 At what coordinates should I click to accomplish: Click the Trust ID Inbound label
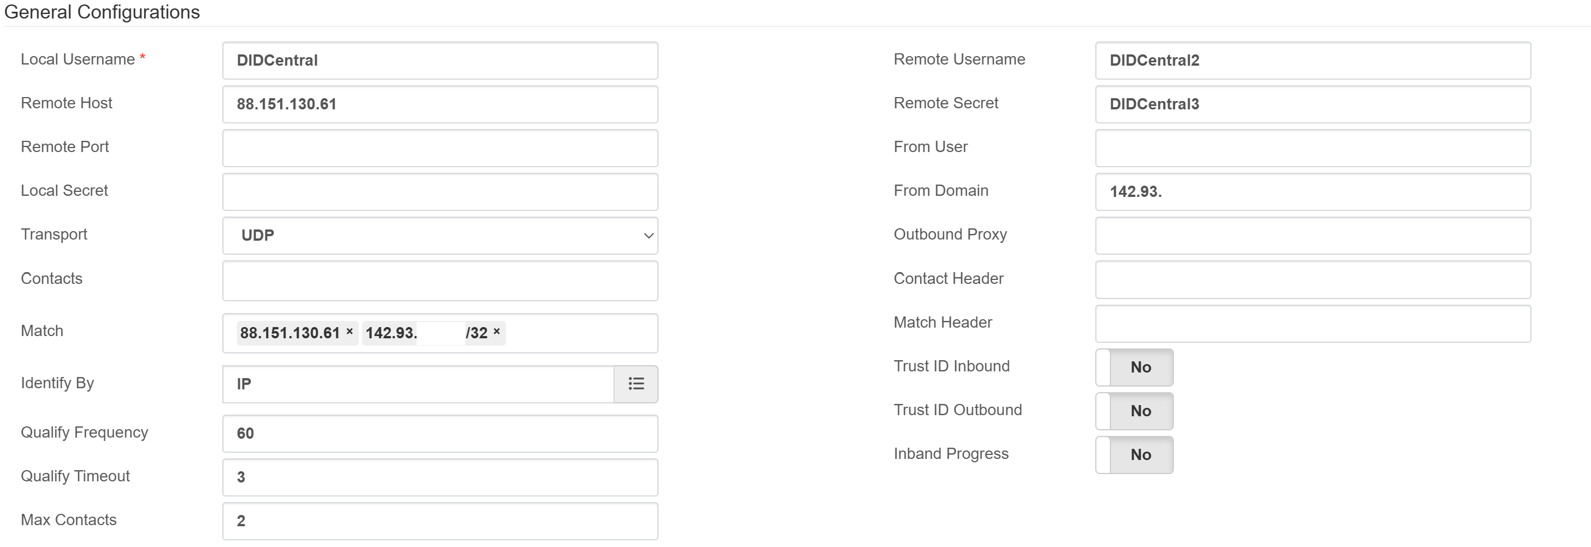pos(952,366)
